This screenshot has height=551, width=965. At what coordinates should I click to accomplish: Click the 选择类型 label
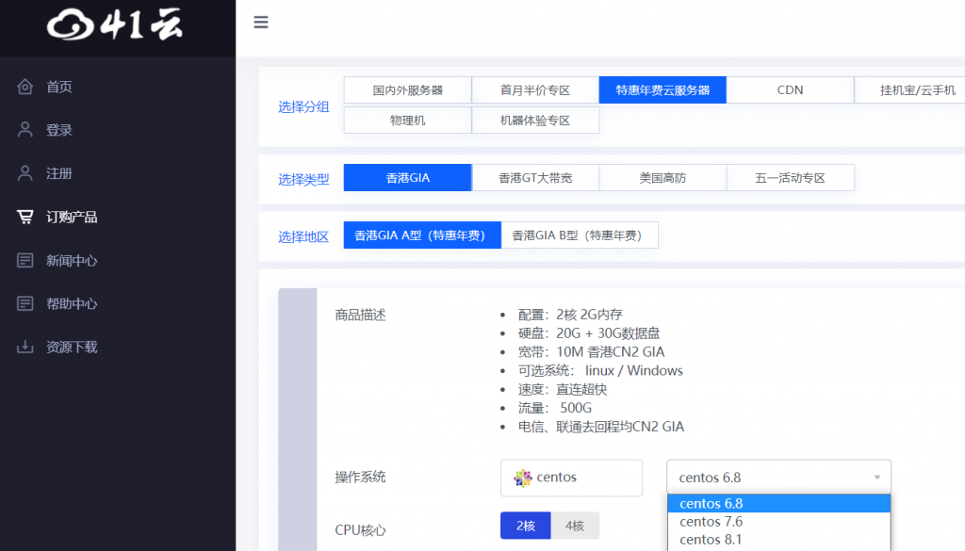[x=303, y=180]
